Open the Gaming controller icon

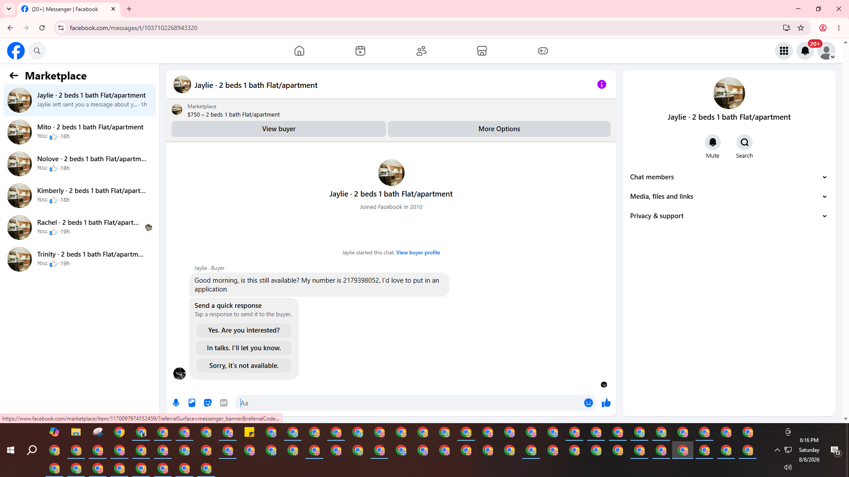coord(543,51)
